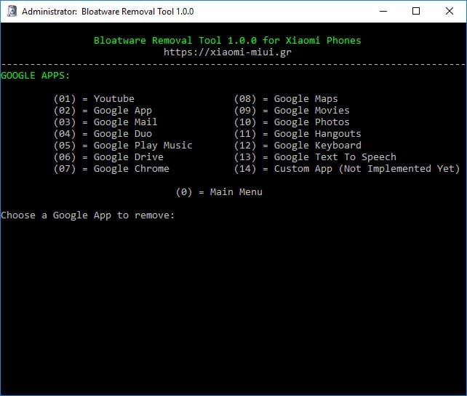Click the (14) Custom App entry

(347, 169)
